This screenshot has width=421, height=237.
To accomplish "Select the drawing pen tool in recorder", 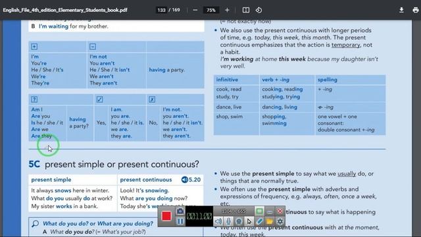I will [x=259, y=221].
